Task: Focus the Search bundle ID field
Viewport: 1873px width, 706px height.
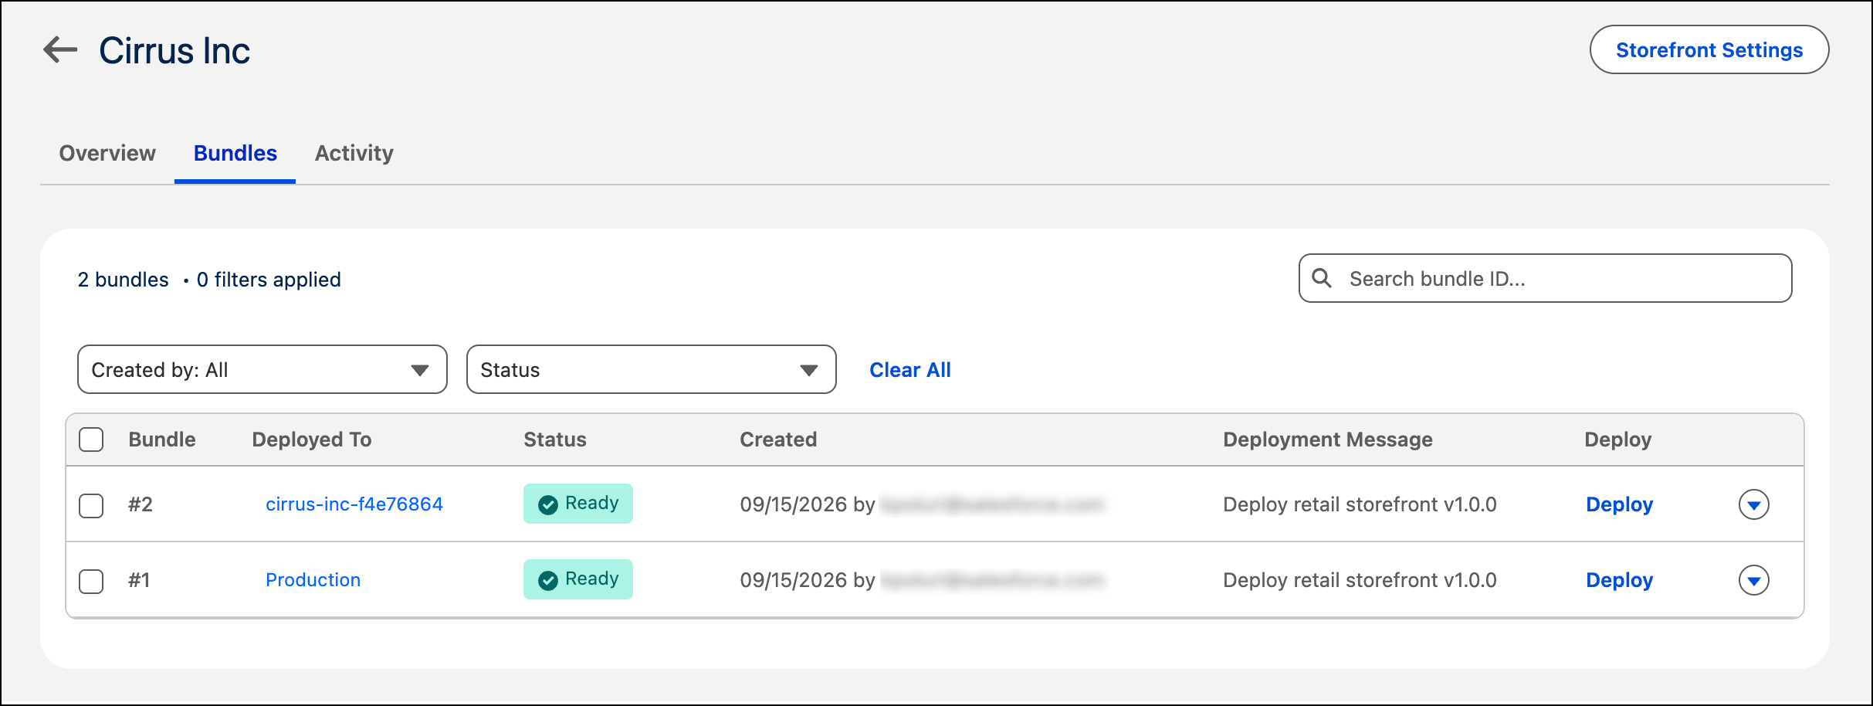Action: [x=1546, y=278]
